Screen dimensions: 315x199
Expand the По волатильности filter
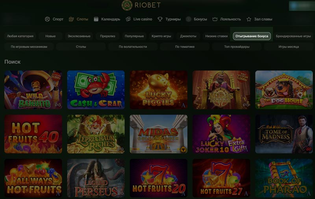(133, 46)
